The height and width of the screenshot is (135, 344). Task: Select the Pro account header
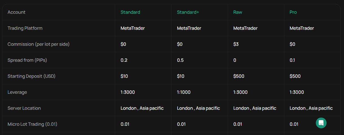293,12
